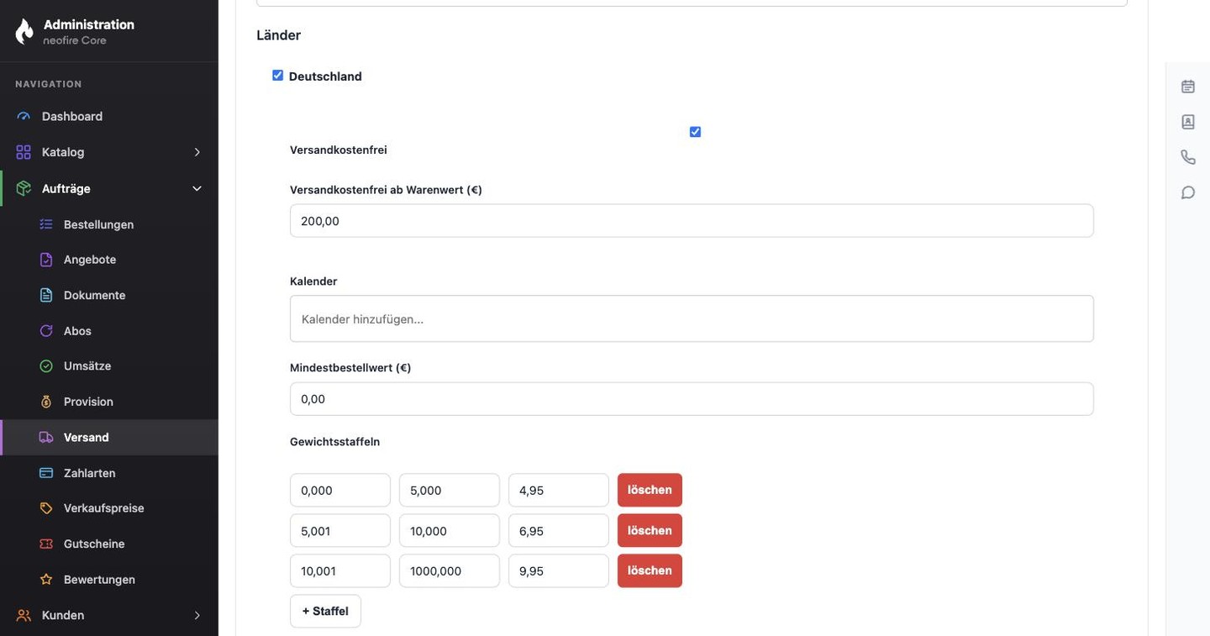This screenshot has height=636, width=1210.
Task: Click the Versand truck icon
Action: pos(46,438)
